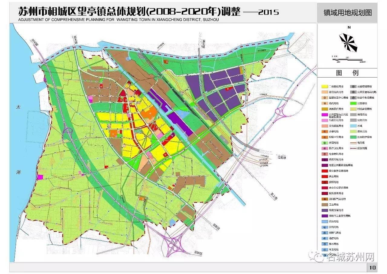Select the light blue 供水用地 swatch
Screen dimensions: 387x274
pos(324,221)
